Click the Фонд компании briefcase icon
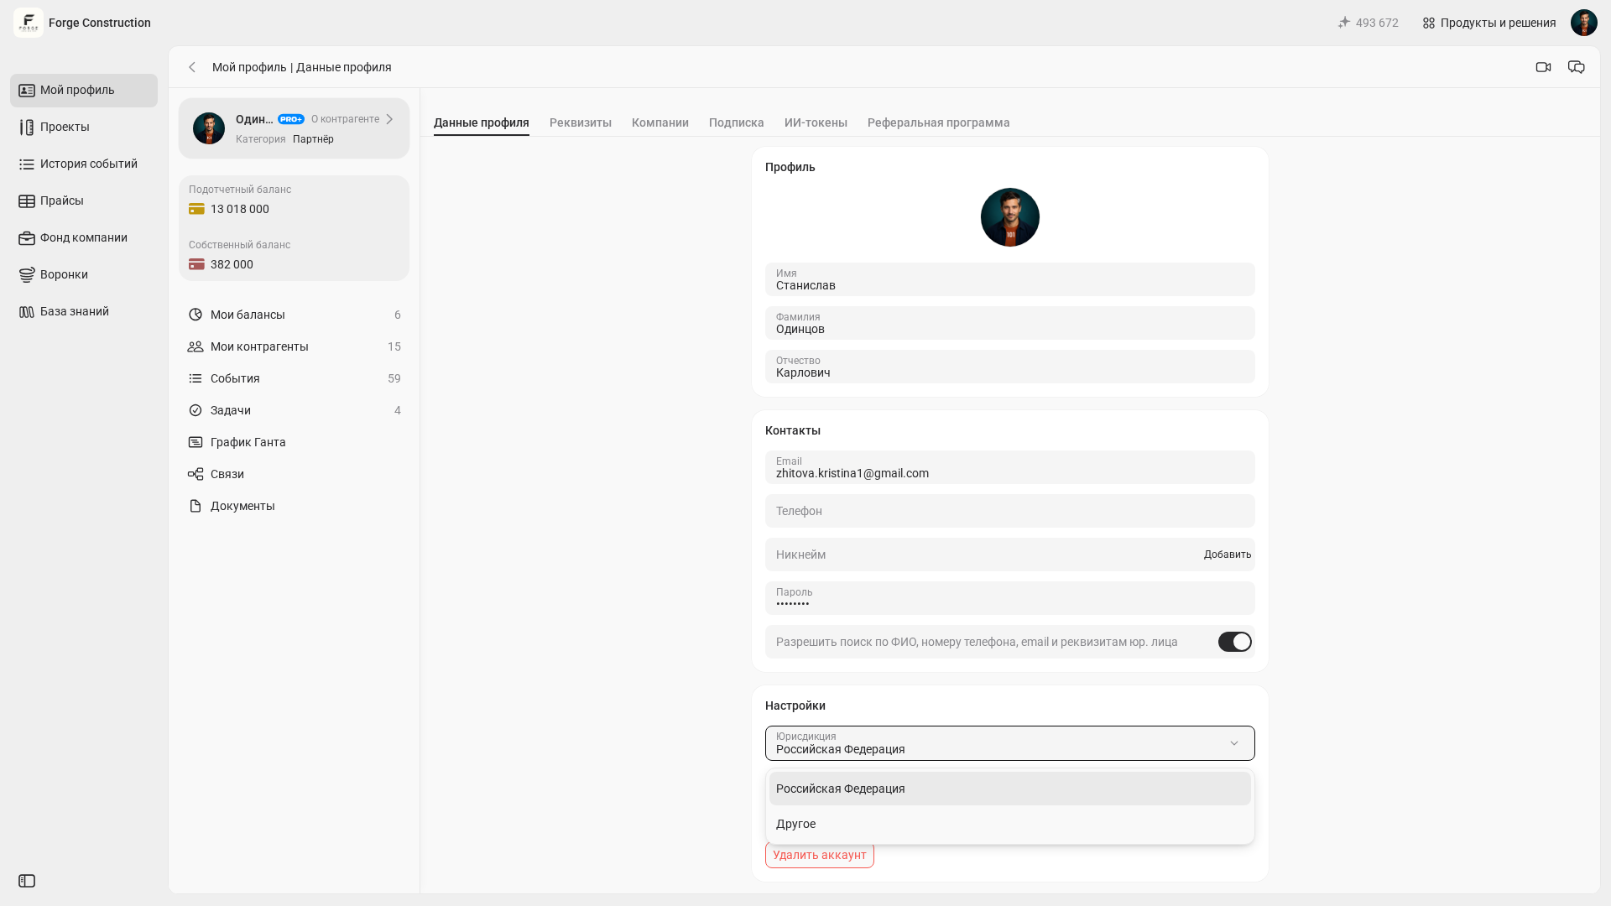 coord(27,238)
